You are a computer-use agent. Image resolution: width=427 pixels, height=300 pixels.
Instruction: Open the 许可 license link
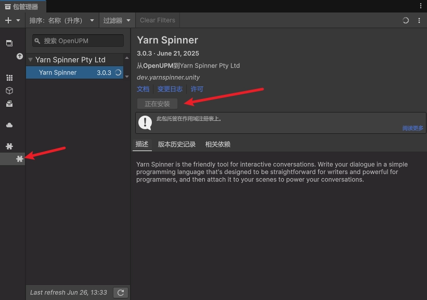coord(197,89)
